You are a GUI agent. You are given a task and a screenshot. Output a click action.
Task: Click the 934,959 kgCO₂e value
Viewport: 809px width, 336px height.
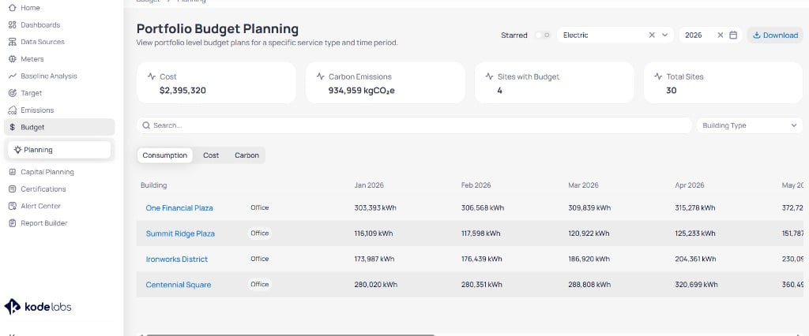361,90
